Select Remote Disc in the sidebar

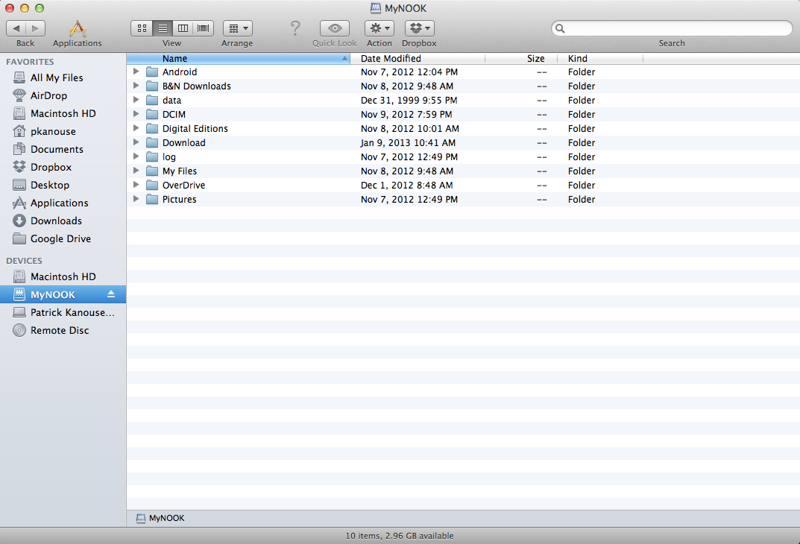click(63, 330)
